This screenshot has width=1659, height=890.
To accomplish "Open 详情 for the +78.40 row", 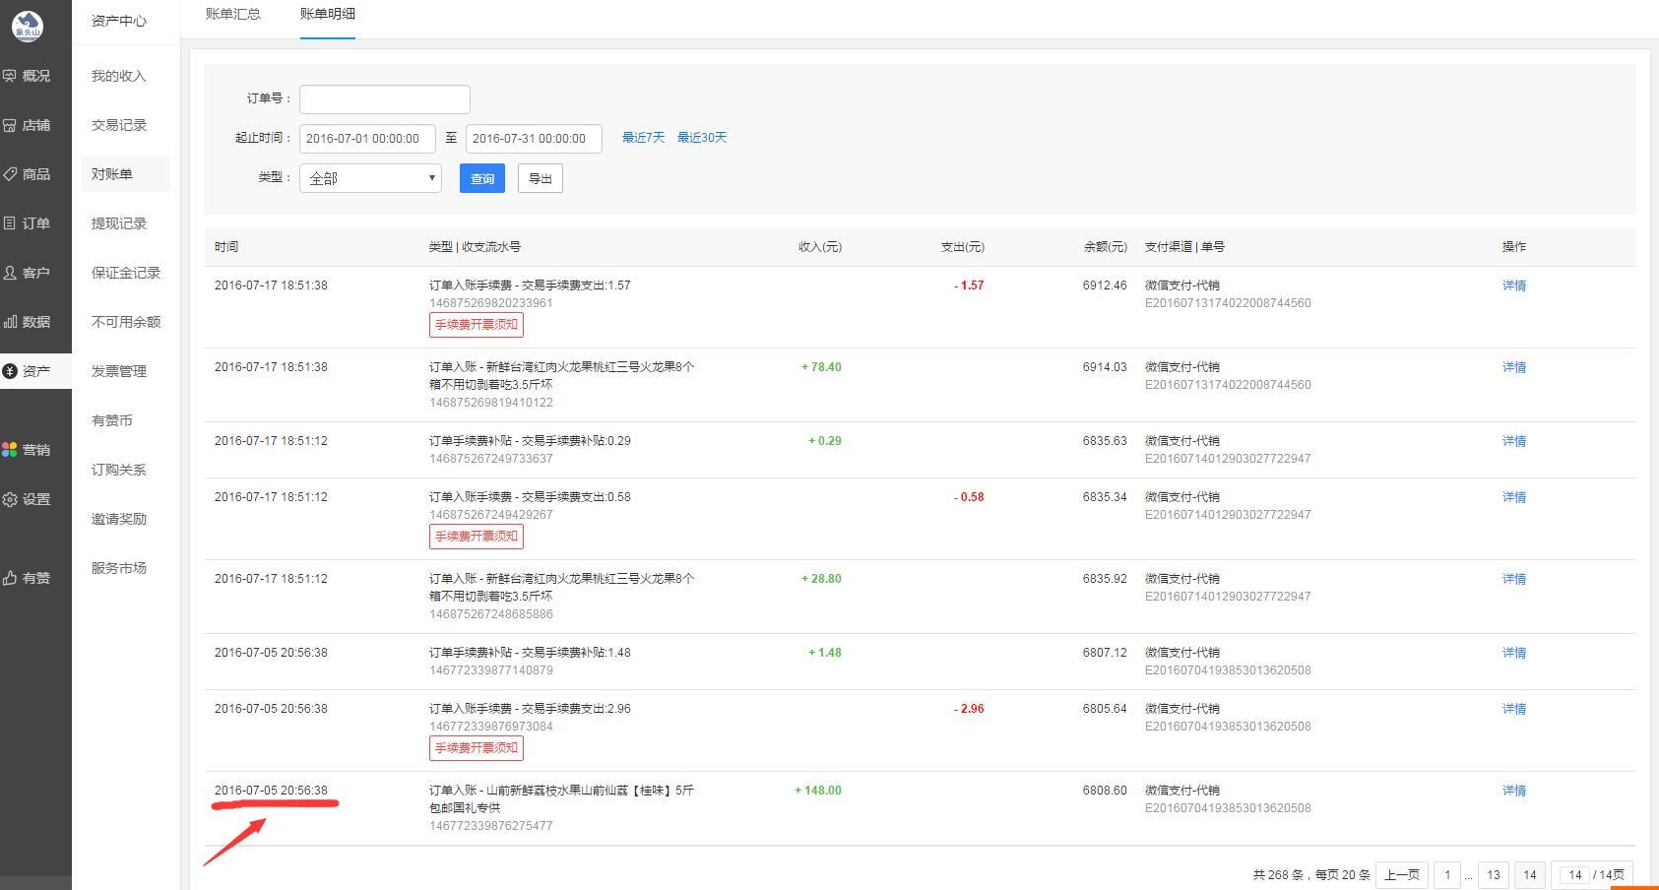I will coord(1514,367).
